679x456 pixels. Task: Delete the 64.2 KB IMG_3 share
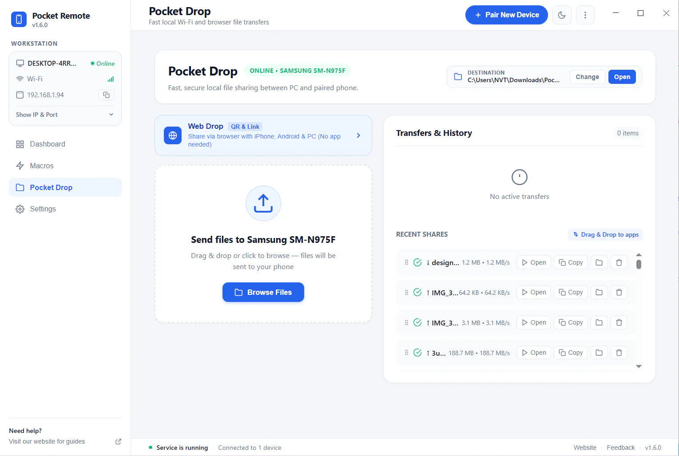(619, 292)
